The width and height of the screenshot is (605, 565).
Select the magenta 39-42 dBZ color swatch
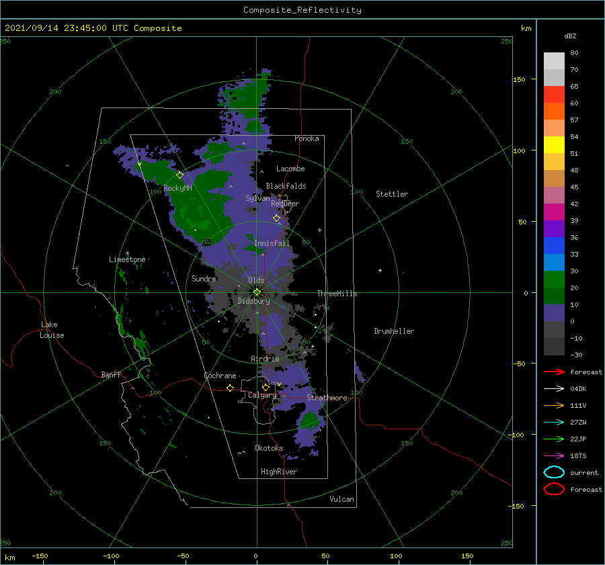(554, 212)
